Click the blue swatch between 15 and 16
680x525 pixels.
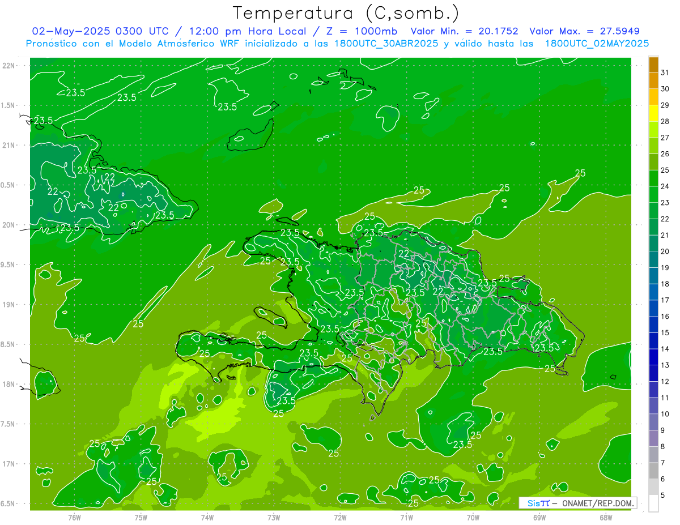653,325
